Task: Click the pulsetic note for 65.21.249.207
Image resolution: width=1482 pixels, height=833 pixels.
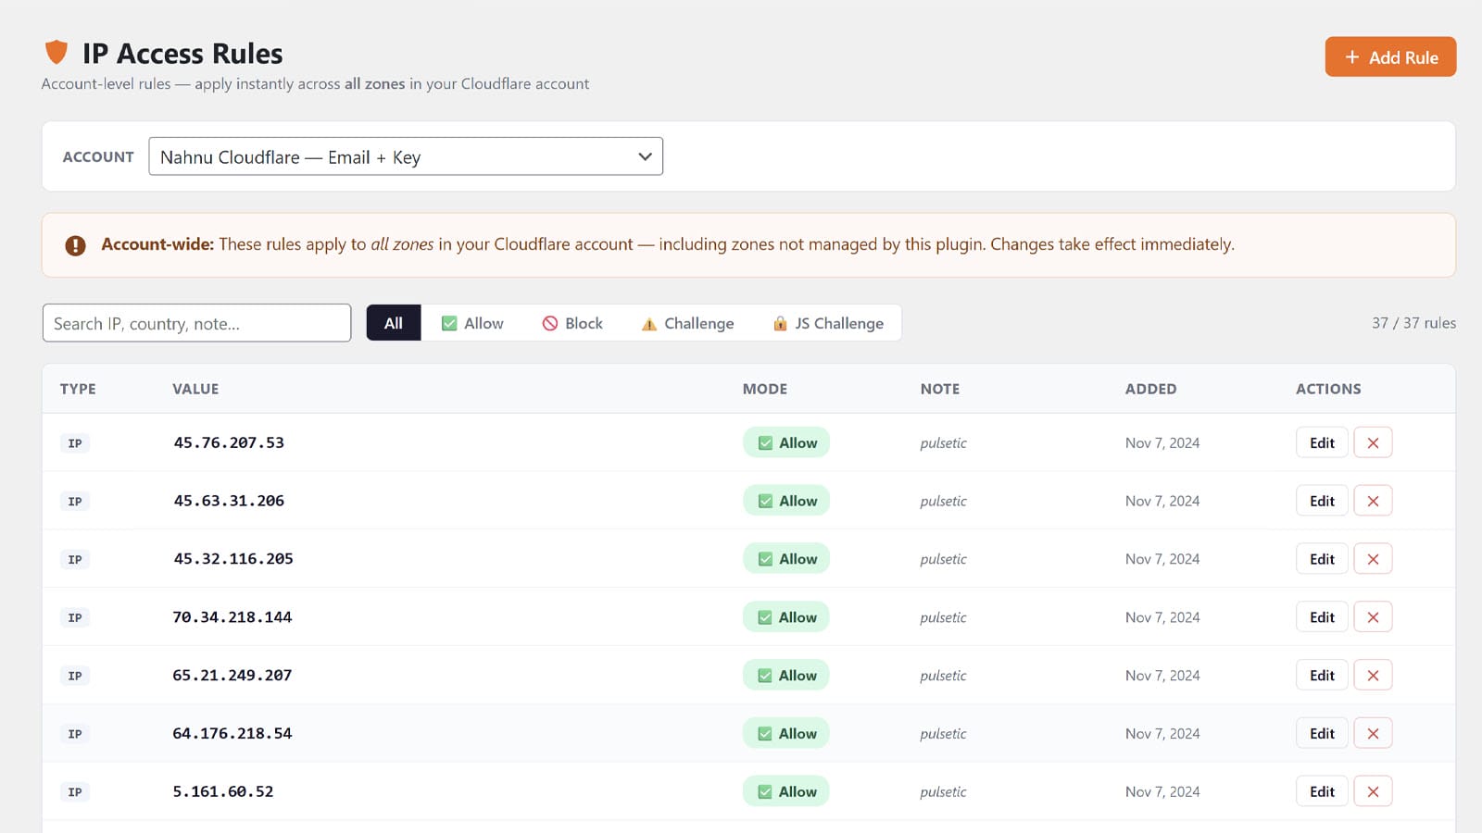Action: [943, 676]
